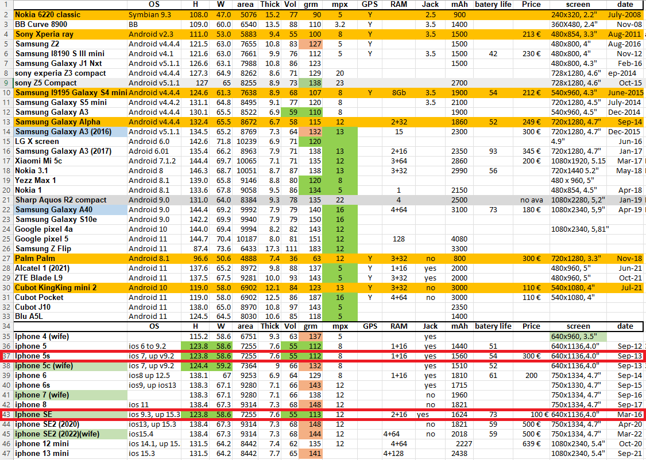This screenshot has width=646, height=460.
Task: Select the "sony Z5 Compact" name cell
Action: tap(71, 83)
